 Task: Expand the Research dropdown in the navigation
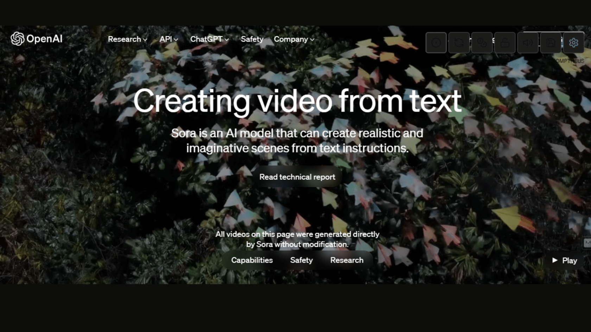pyautogui.click(x=127, y=39)
